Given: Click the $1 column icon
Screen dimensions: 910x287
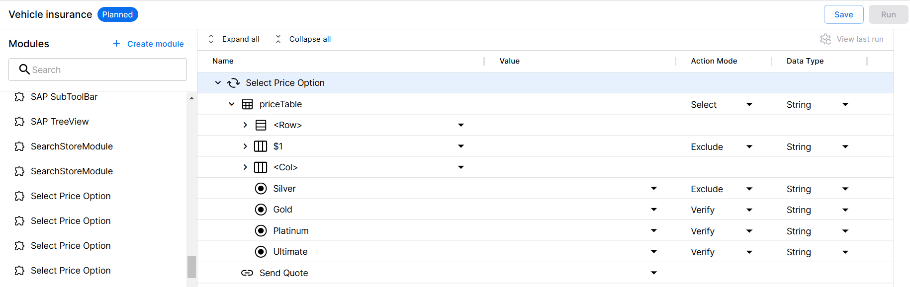Looking at the screenshot, I should point(261,146).
